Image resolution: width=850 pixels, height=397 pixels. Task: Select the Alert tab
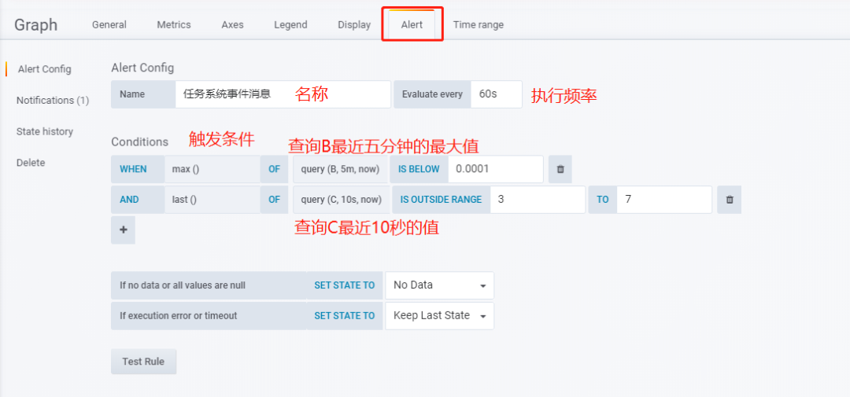pyautogui.click(x=412, y=25)
